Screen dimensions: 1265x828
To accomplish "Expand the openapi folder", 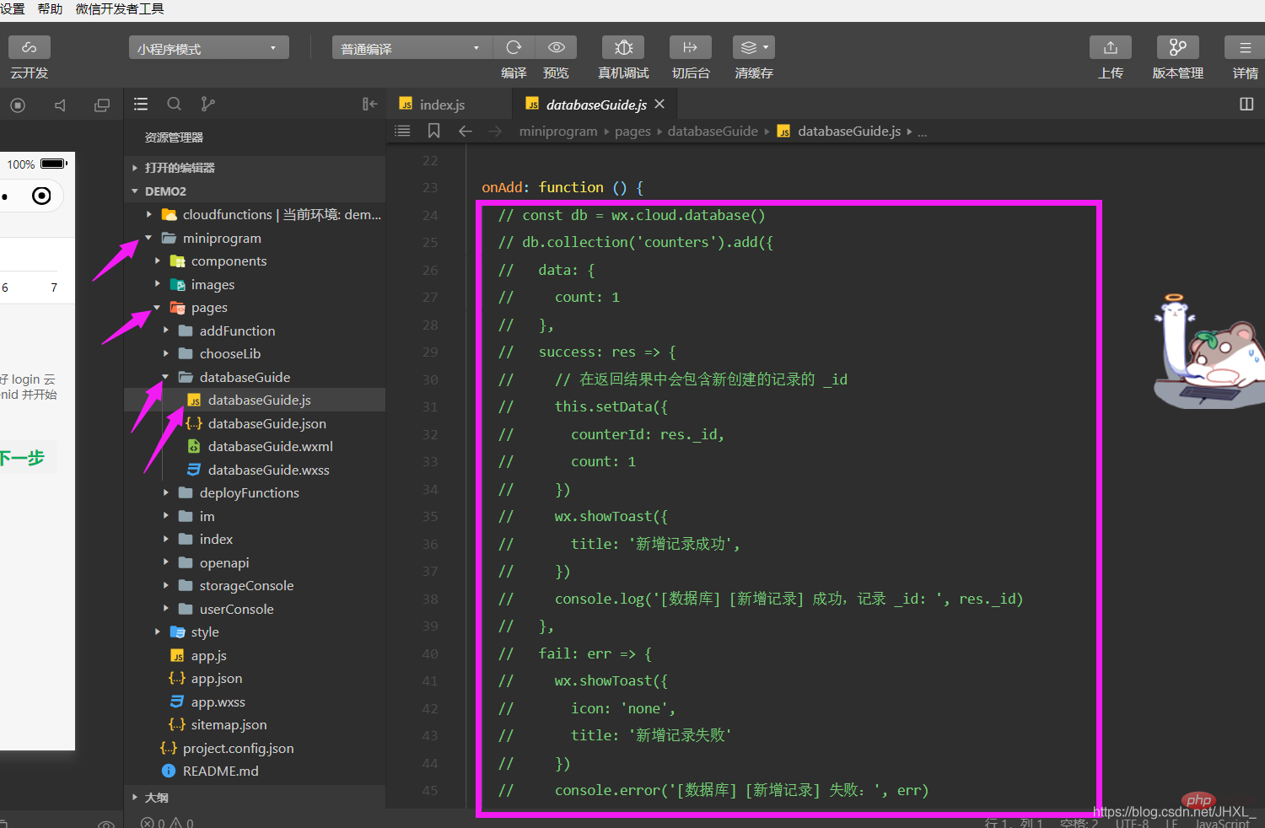I will click(255, 562).
